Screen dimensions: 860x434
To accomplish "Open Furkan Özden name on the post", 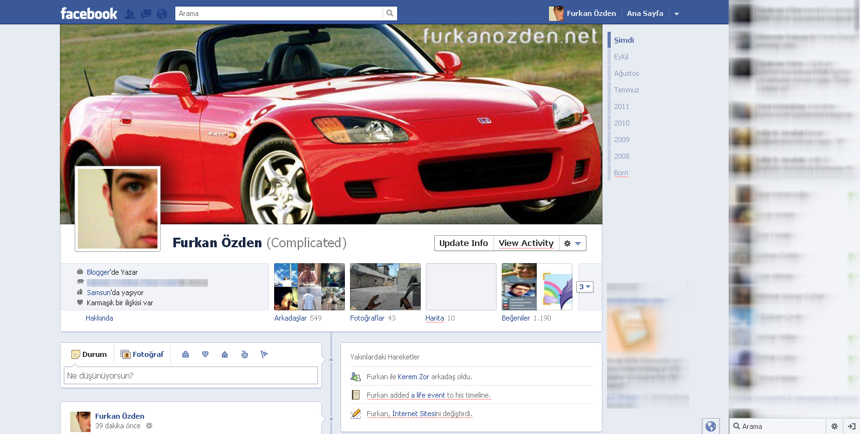I will [x=120, y=416].
